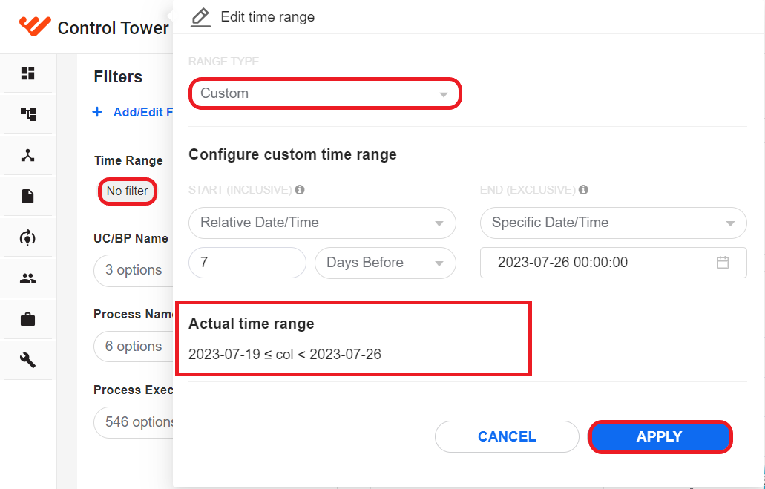Click the briefcase icon in sidebar
The image size is (765, 489).
(x=27, y=320)
